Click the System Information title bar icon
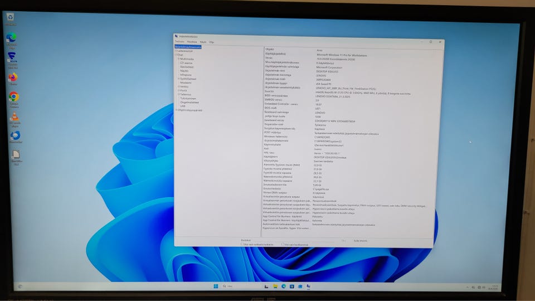Screen dimensions: 535x301 pos(177,36)
